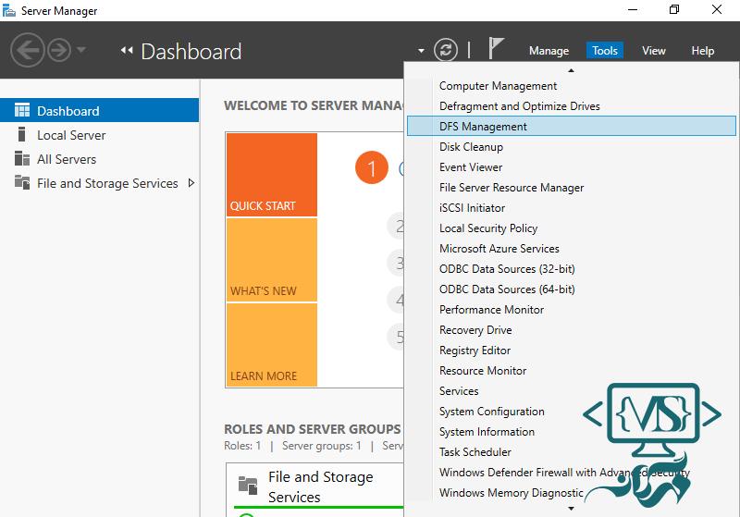This screenshot has height=517, width=740.
Task: Click the orange step 1 circle
Action: (x=372, y=167)
